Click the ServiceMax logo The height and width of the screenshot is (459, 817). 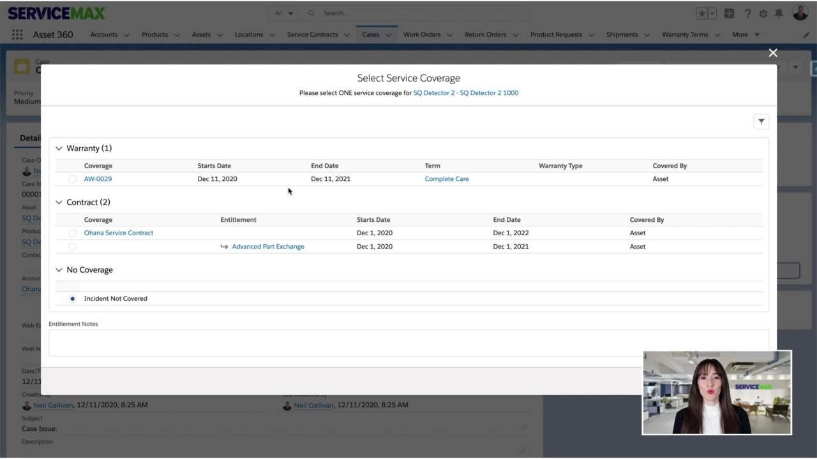(x=56, y=13)
